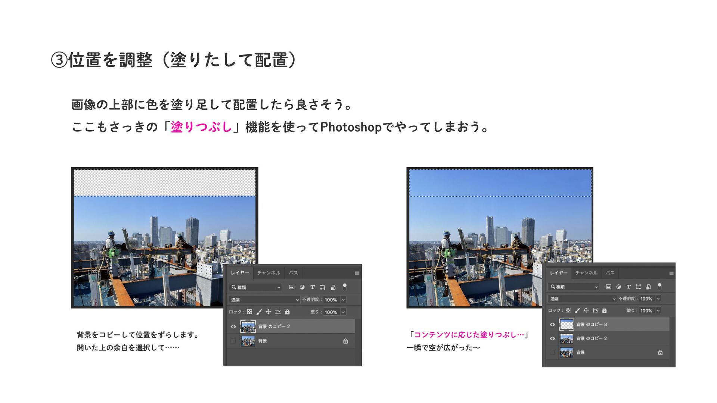Click lock transparent pixels icon in left panel

(x=249, y=312)
